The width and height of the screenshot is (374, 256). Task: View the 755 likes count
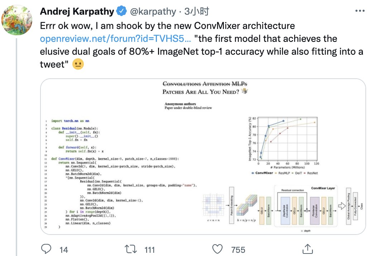(x=238, y=250)
